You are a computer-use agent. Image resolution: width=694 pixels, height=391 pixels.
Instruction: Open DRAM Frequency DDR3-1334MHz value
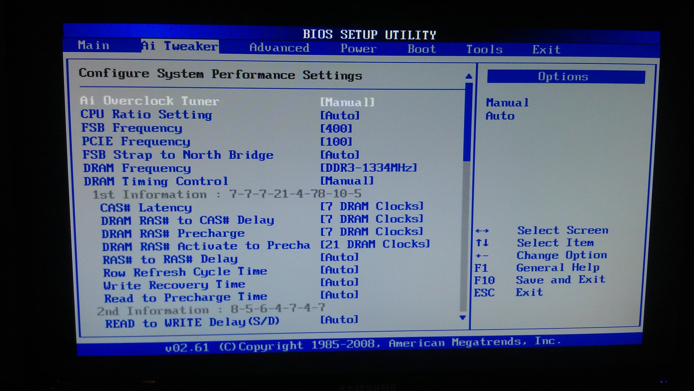[369, 168]
